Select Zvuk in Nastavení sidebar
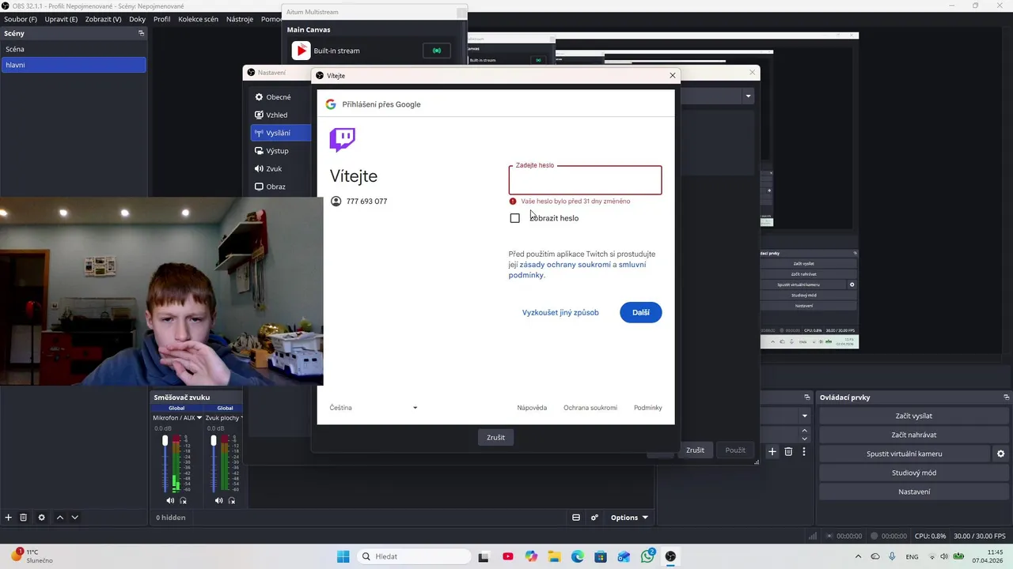This screenshot has height=569, width=1013. point(281,169)
